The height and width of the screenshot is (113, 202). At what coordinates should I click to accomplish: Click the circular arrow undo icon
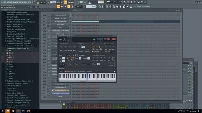coord(124,2)
